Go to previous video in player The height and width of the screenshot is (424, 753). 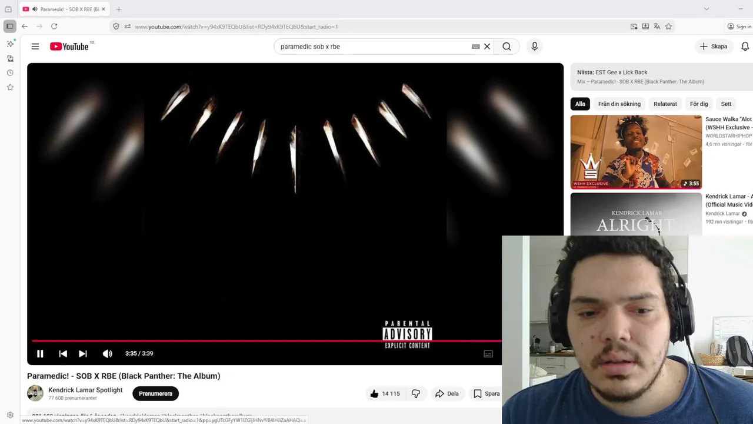point(63,353)
